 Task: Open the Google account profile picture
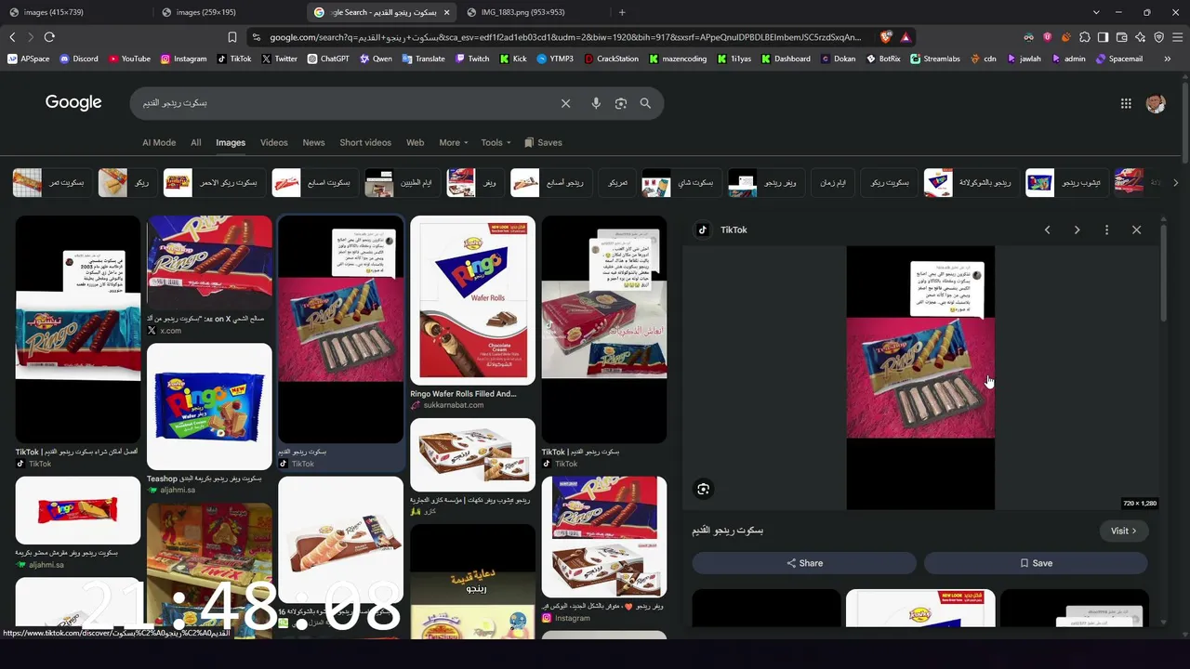[x=1156, y=103]
